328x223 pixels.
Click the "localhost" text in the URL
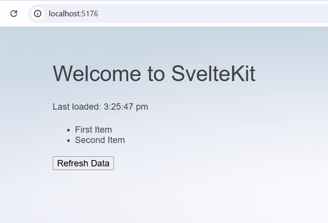coord(64,14)
